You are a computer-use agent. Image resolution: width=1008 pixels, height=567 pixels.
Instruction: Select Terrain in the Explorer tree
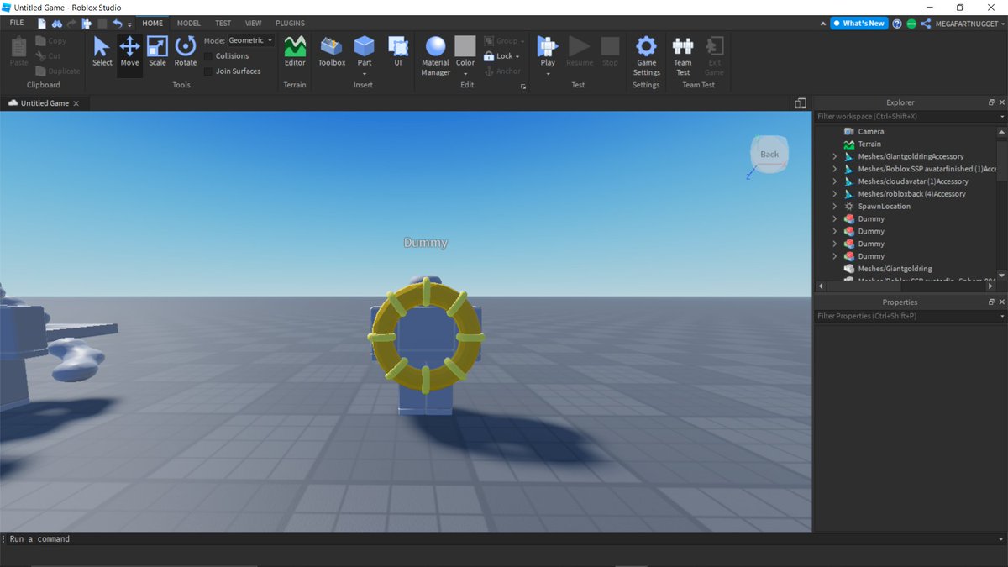click(x=869, y=144)
